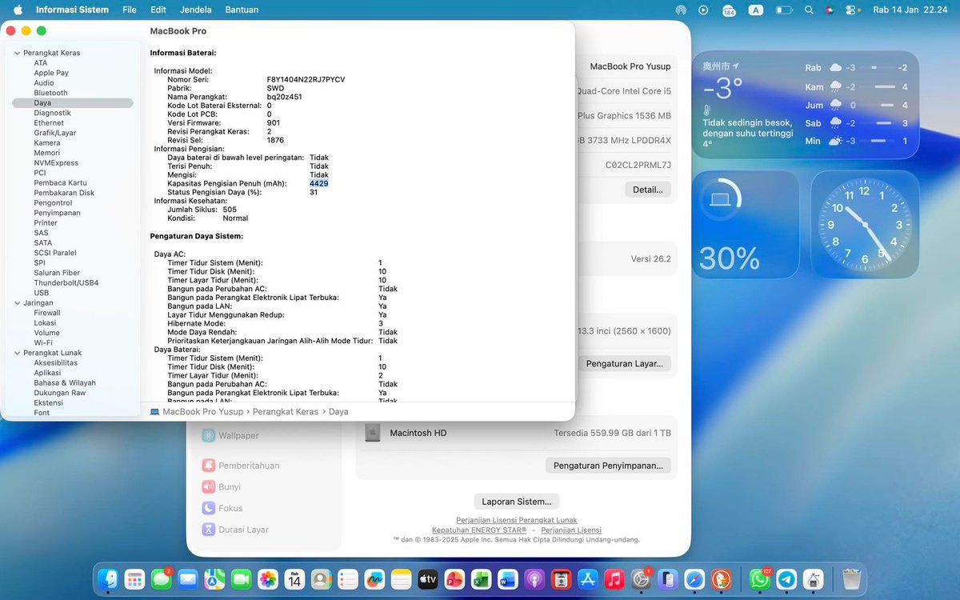Open FaceTime in the dock
Viewport: 960px width, 600px height.
pyautogui.click(x=241, y=579)
